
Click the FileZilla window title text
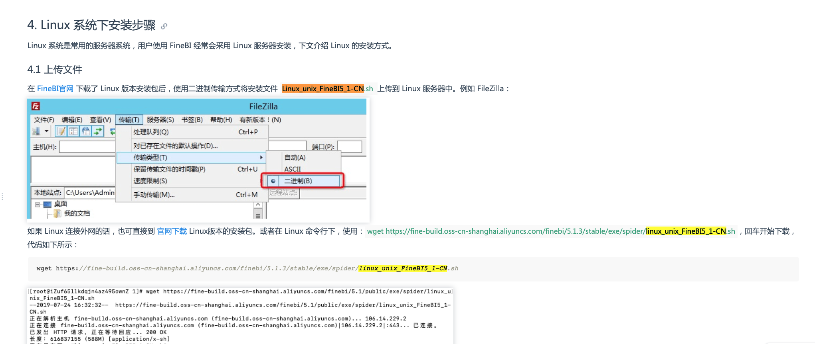[x=263, y=106]
